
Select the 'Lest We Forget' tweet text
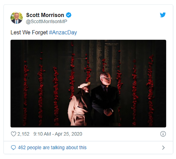pyautogui.click(x=29, y=33)
